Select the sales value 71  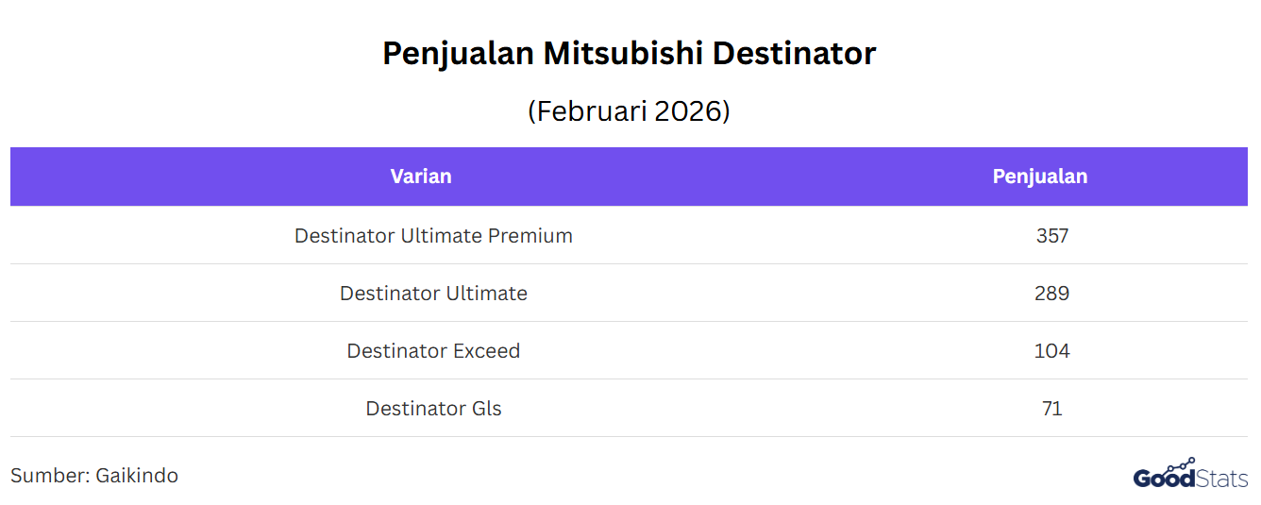coord(1051,408)
